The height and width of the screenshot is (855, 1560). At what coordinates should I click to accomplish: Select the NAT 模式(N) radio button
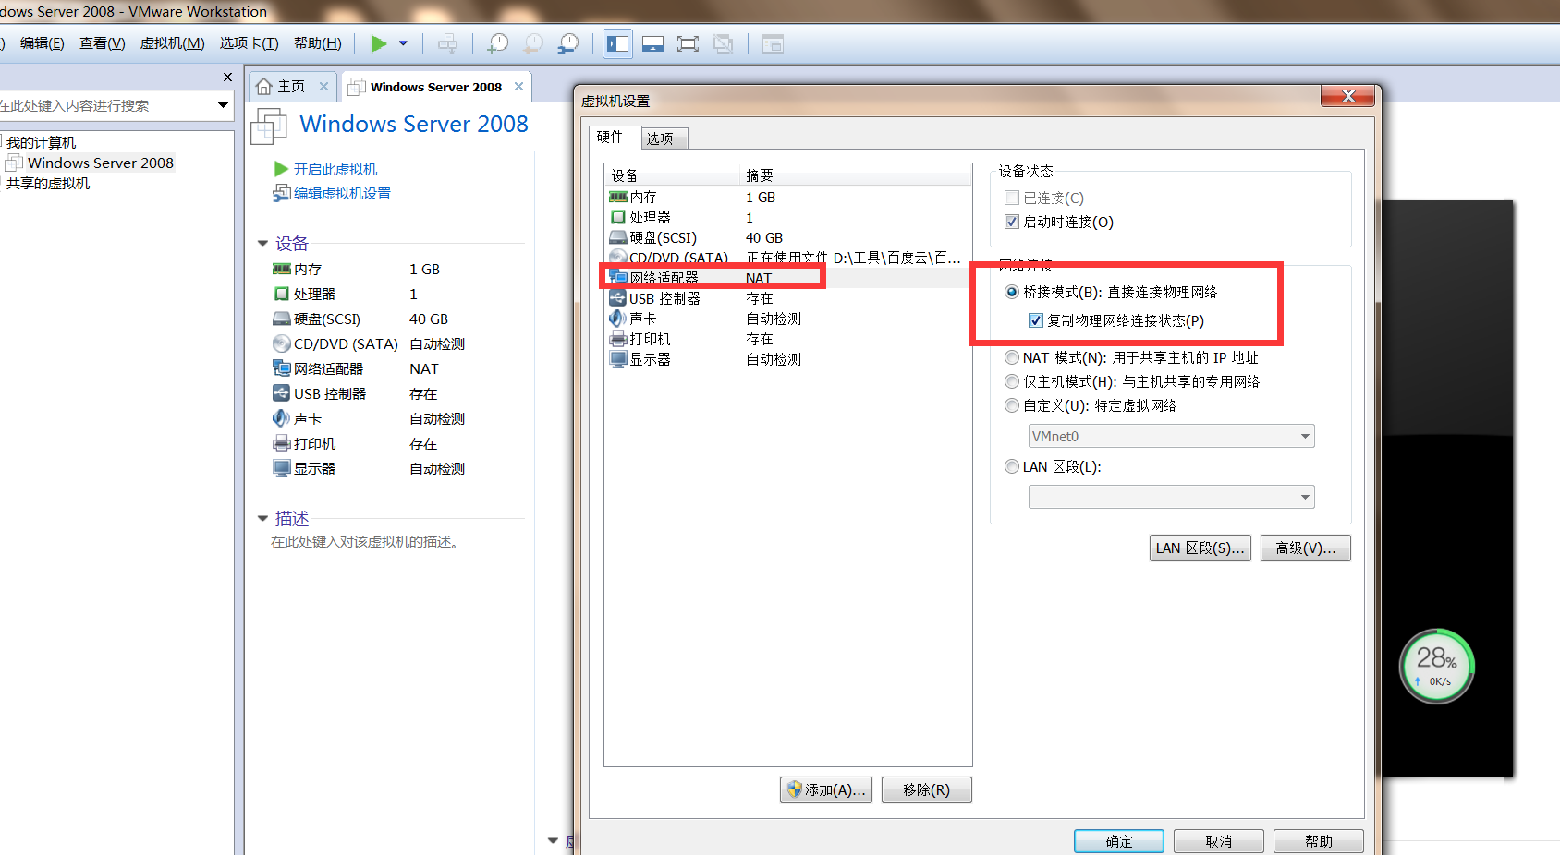coord(1012,357)
